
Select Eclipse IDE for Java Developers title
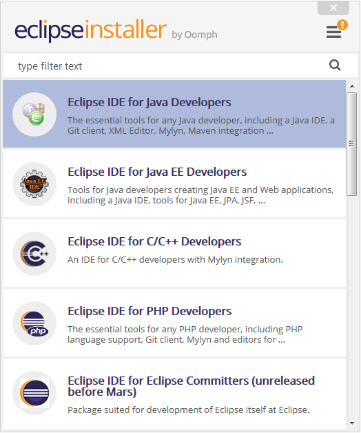[149, 102]
